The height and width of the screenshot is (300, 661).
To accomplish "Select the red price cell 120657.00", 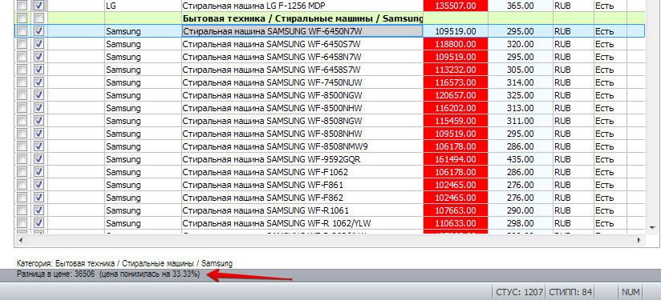I will pos(456,95).
